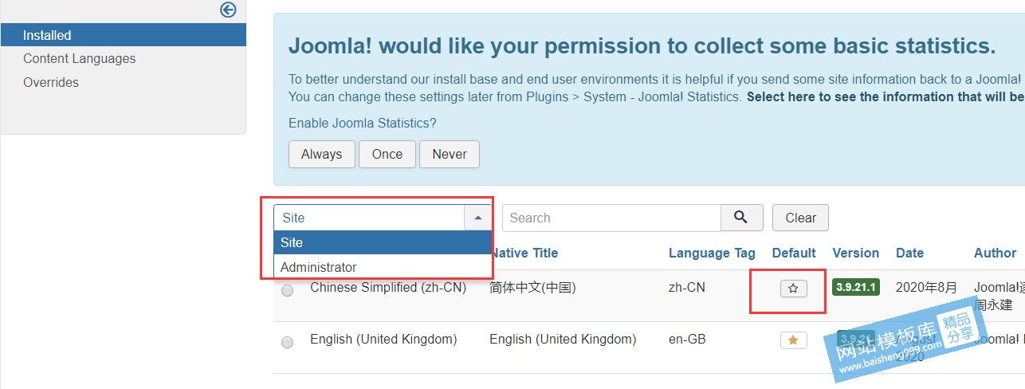
Task: Click the 'en-GB' language tag cell
Action: 687,339
